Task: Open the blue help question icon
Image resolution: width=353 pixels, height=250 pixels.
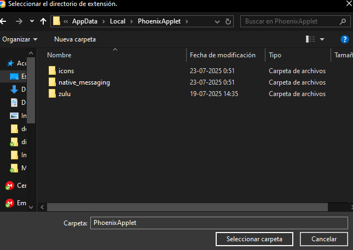Action: 345,39
